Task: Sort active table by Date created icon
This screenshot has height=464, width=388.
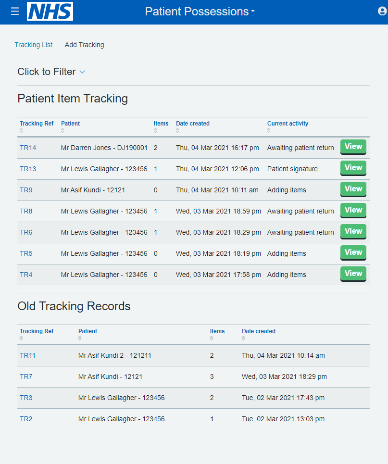Action: (x=177, y=131)
